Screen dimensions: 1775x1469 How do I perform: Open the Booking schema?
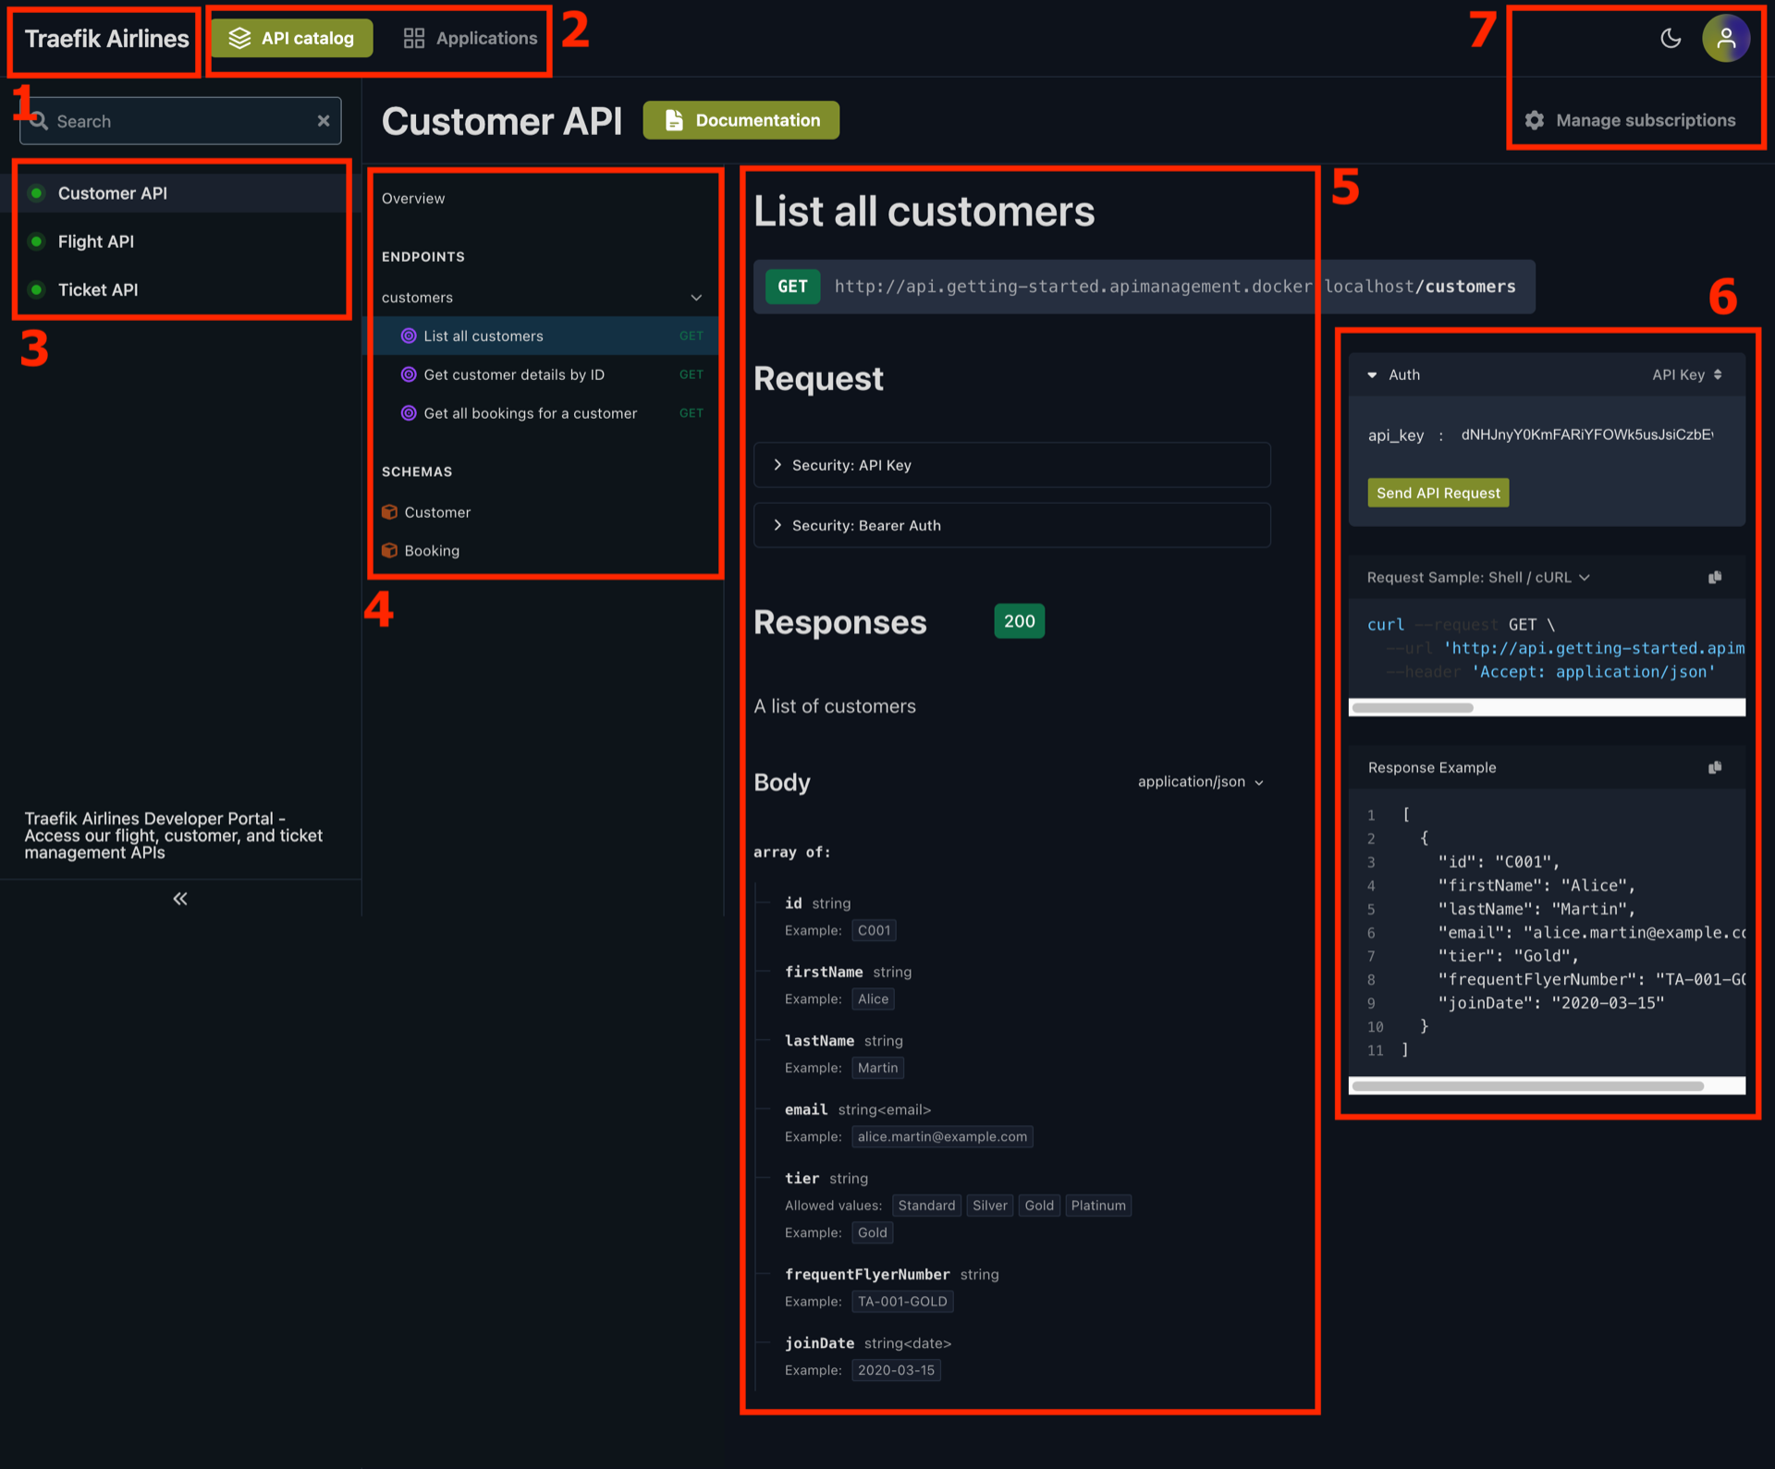point(432,550)
